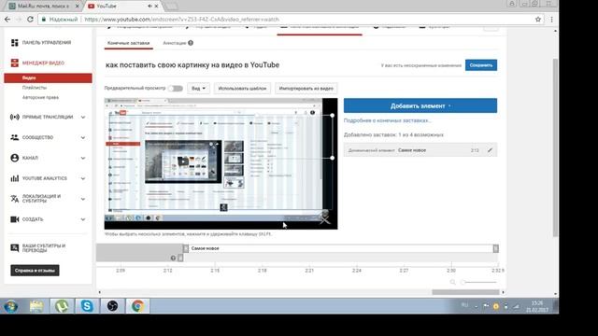This screenshot has width=598, height=336.
Task: Open the Добавить элемент dropdown button
Action: point(420,105)
